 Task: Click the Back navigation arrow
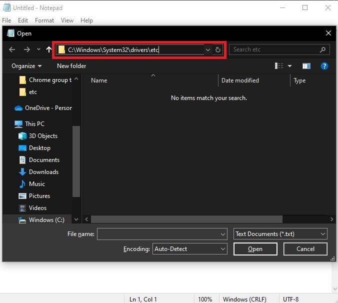pos(12,50)
